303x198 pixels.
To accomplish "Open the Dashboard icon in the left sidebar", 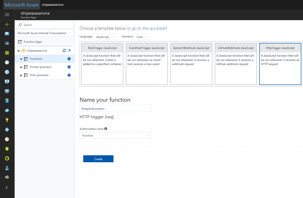I will point(7,34).
